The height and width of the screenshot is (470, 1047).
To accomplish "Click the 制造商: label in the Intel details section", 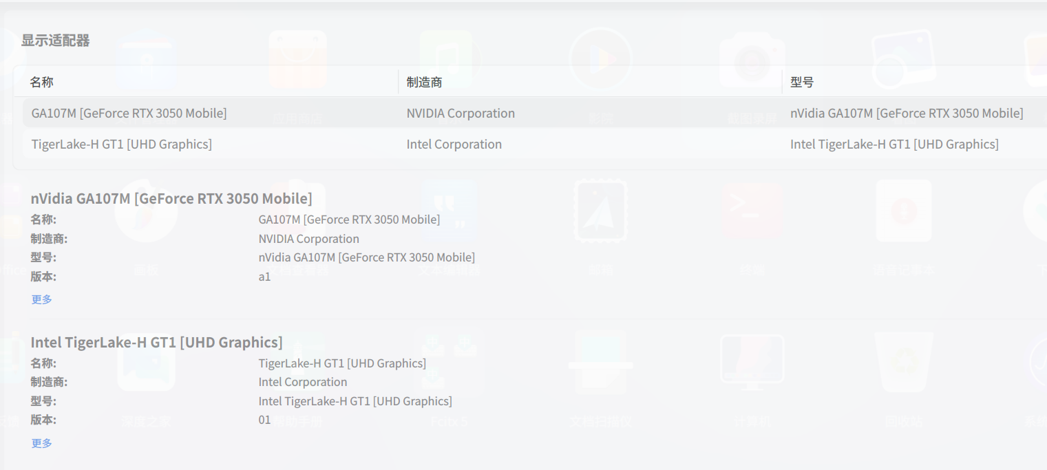I will click(49, 382).
